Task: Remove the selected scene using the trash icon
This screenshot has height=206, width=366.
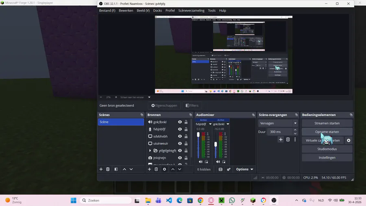Action: (x=108, y=169)
